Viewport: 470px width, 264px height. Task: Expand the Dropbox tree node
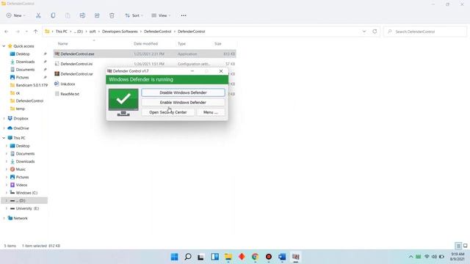coord(4,119)
